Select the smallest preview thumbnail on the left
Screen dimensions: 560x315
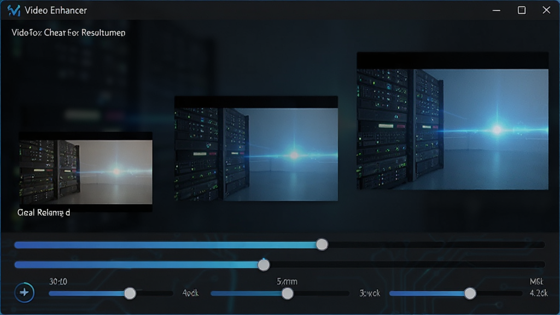click(x=86, y=172)
